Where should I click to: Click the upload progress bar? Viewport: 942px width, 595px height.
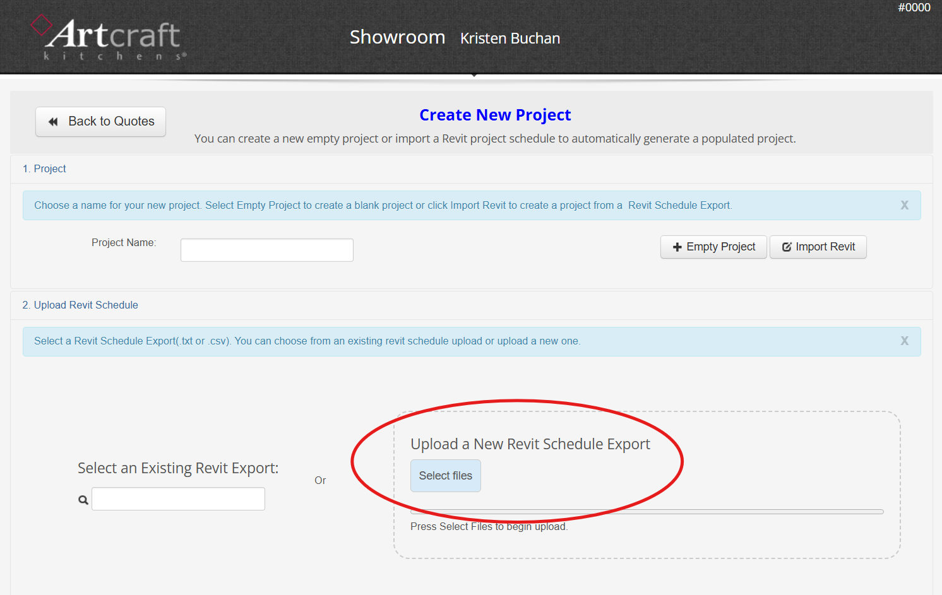tap(647, 512)
